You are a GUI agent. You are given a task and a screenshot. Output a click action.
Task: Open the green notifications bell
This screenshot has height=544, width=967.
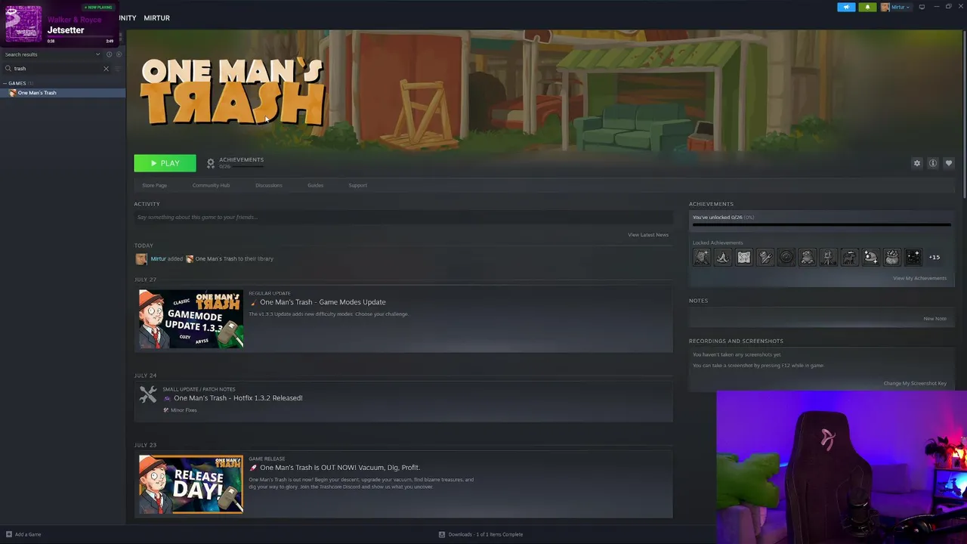(x=867, y=7)
